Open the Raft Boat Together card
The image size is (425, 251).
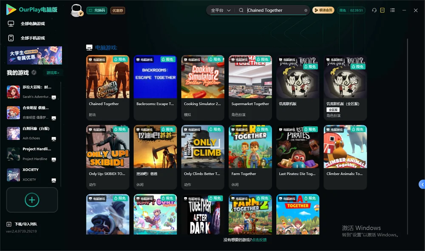(155, 214)
